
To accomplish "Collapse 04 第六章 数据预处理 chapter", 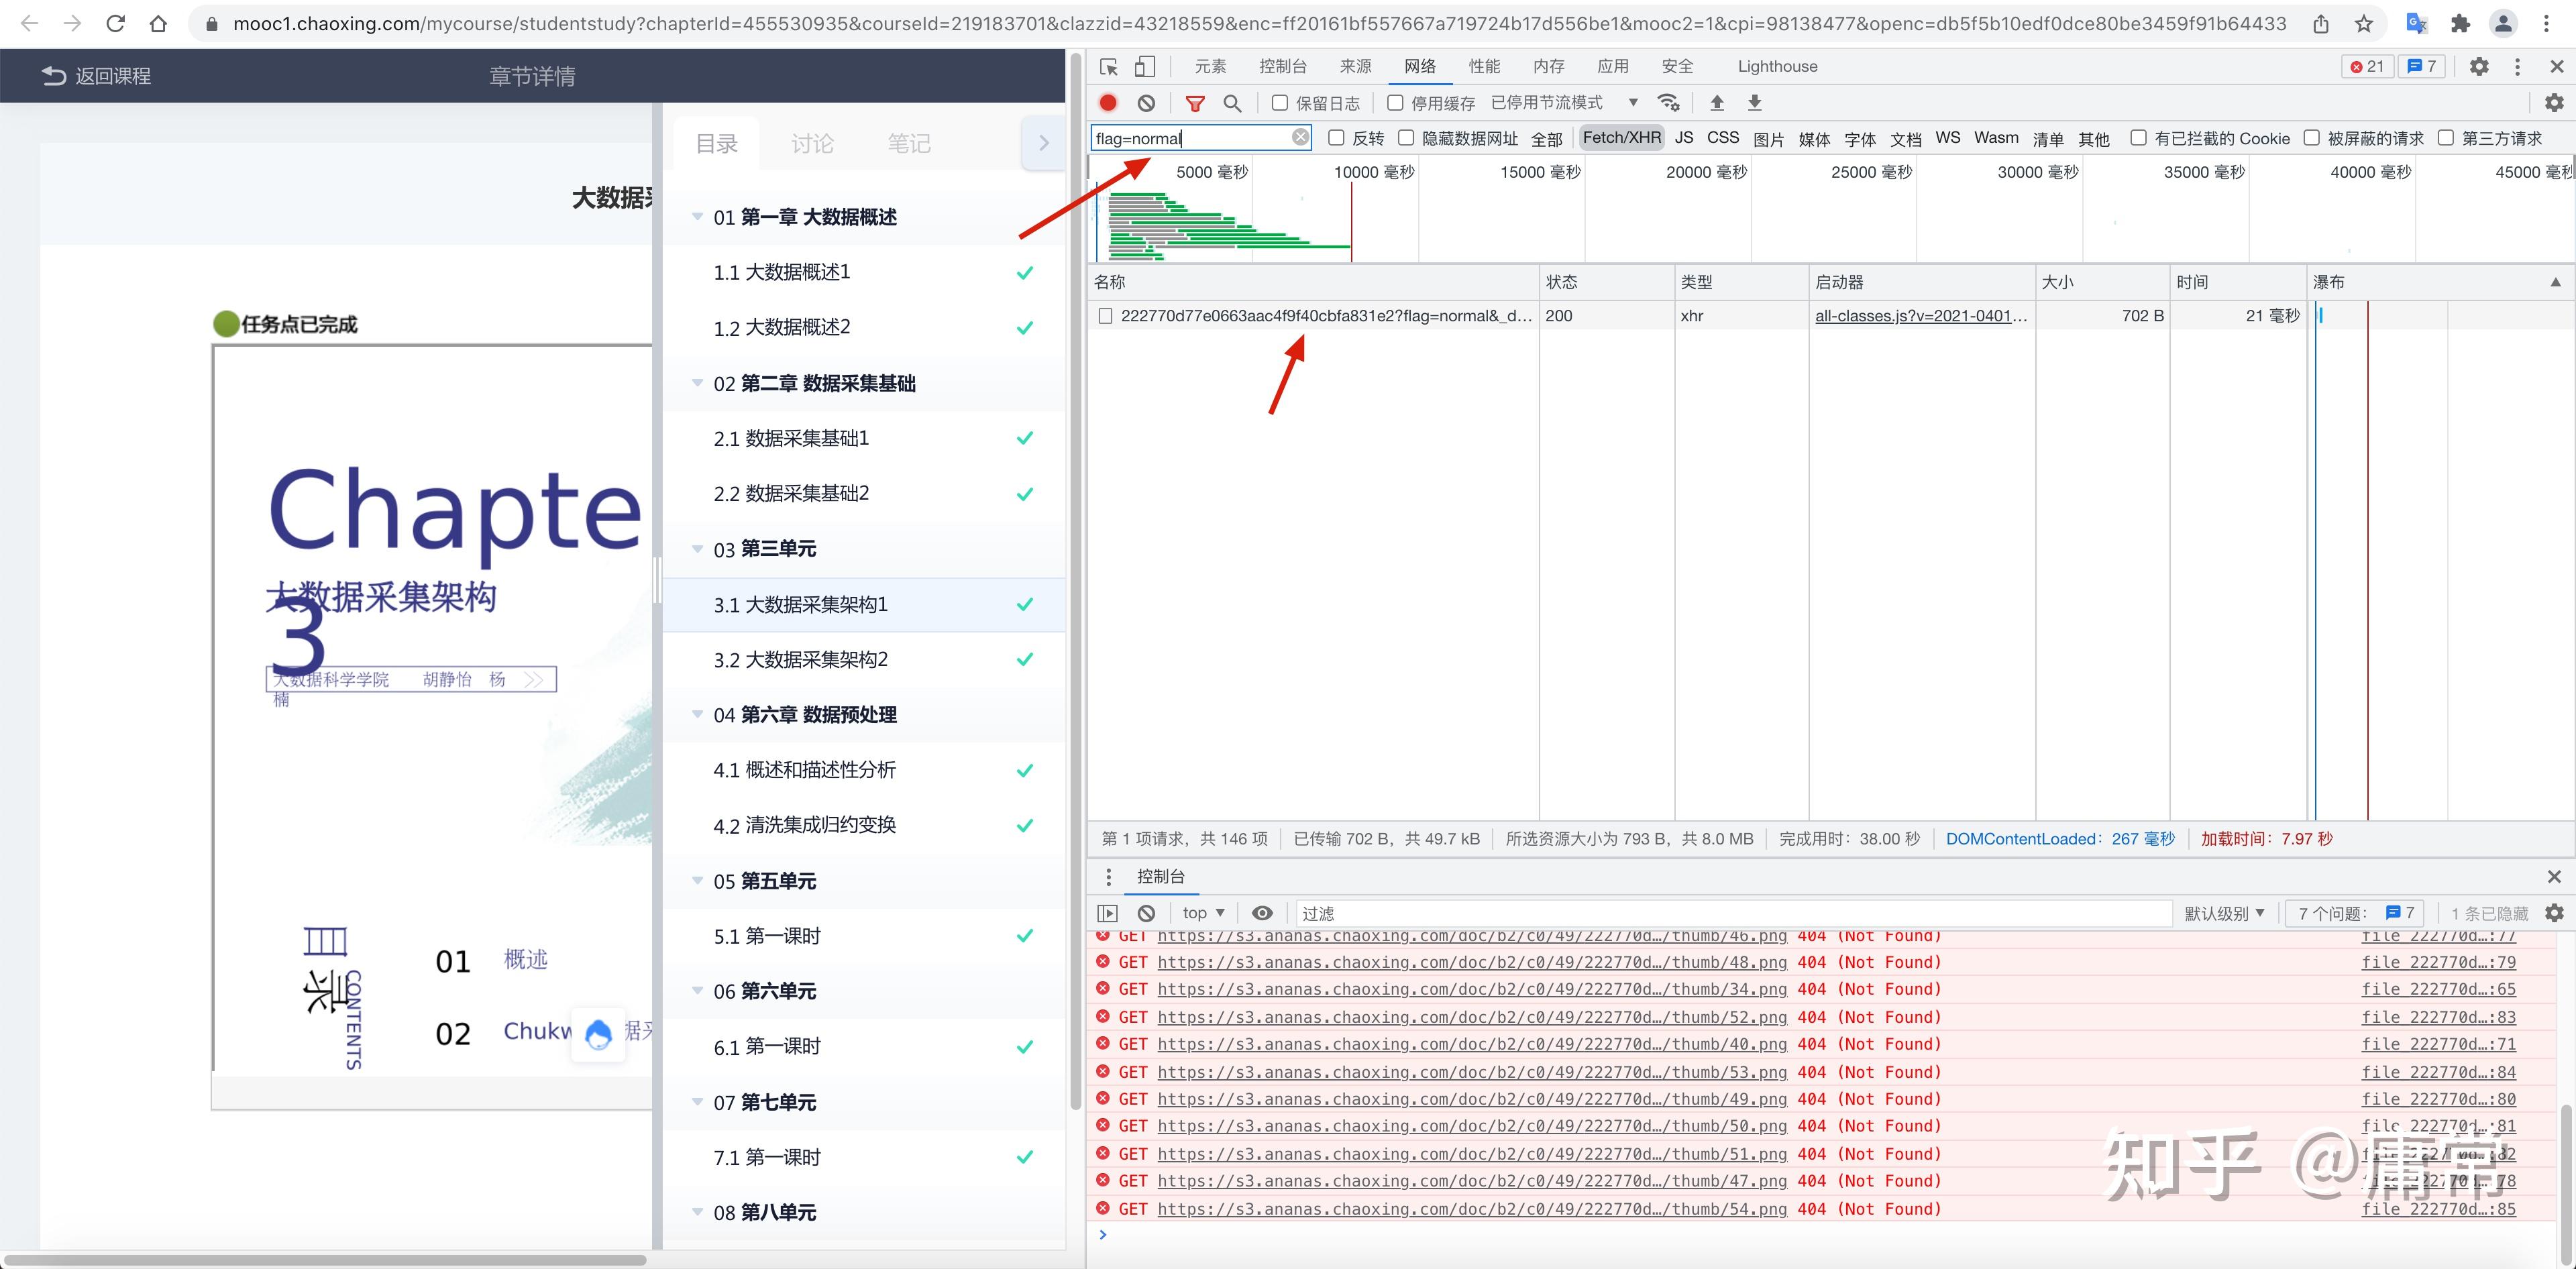I will [698, 715].
